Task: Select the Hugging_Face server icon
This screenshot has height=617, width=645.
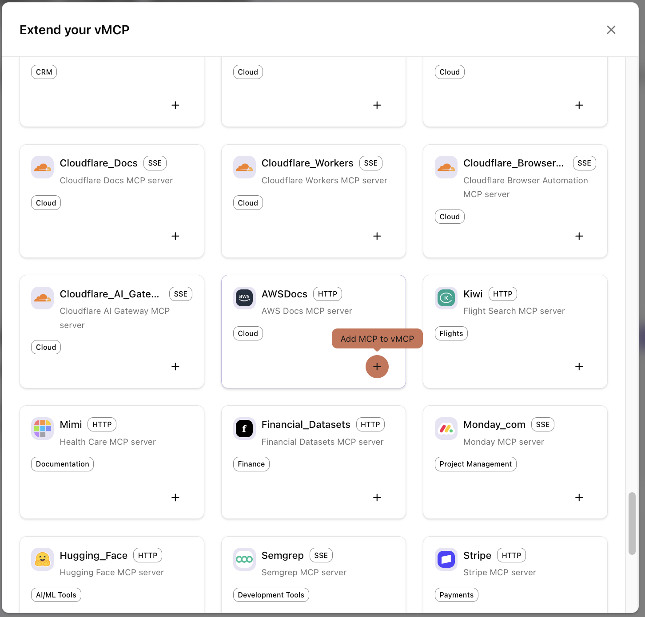Action: [42, 559]
